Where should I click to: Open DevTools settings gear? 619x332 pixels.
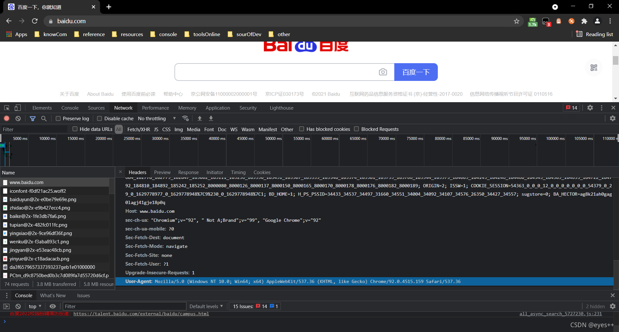coord(590,108)
